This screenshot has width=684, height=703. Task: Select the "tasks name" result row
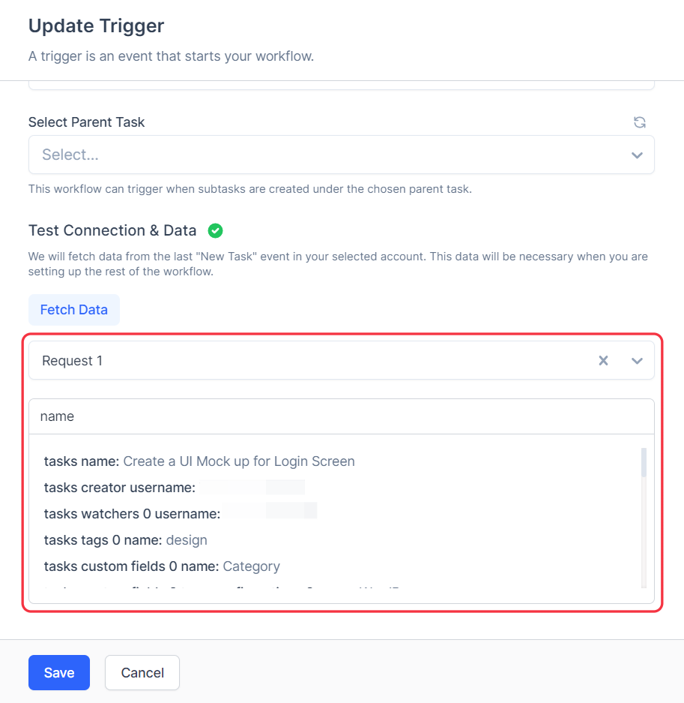[199, 461]
